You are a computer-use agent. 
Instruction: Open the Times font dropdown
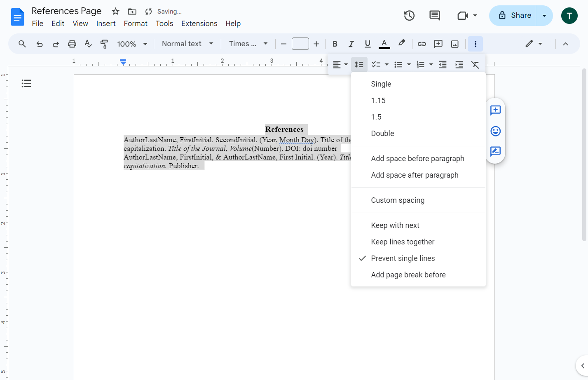(248, 44)
